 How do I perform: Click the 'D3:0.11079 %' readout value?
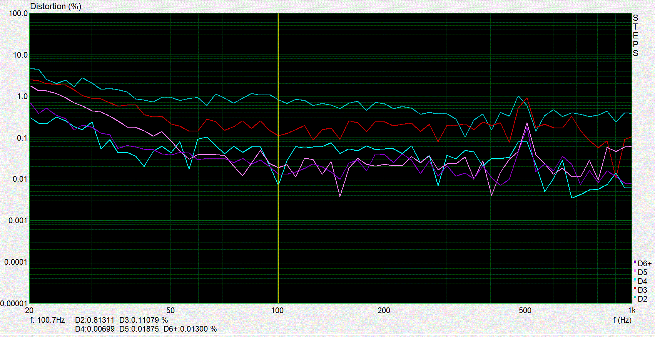[x=144, y=320]
